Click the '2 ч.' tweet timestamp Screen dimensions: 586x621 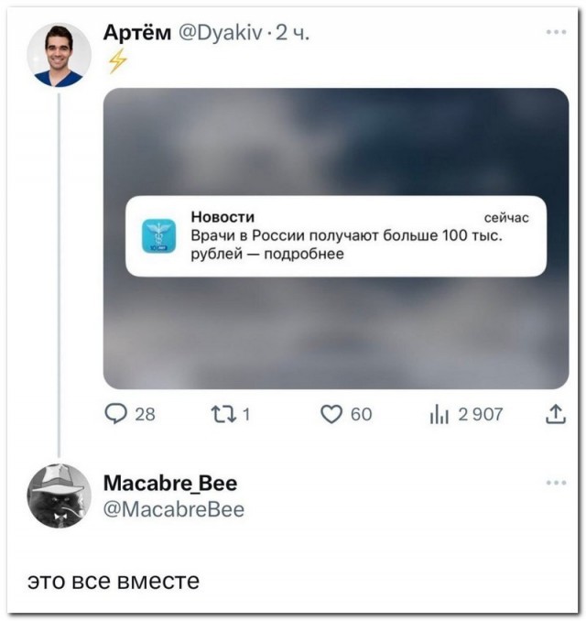(x=293, y=32)
